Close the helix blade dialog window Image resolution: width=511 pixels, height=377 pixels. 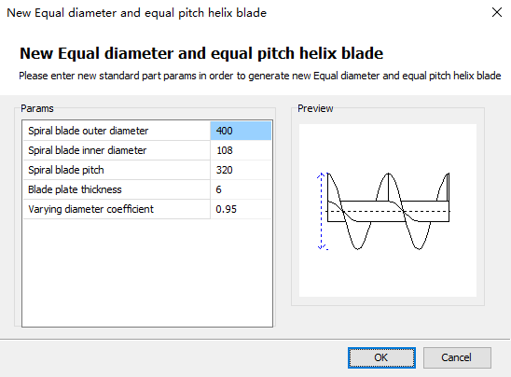497,13
